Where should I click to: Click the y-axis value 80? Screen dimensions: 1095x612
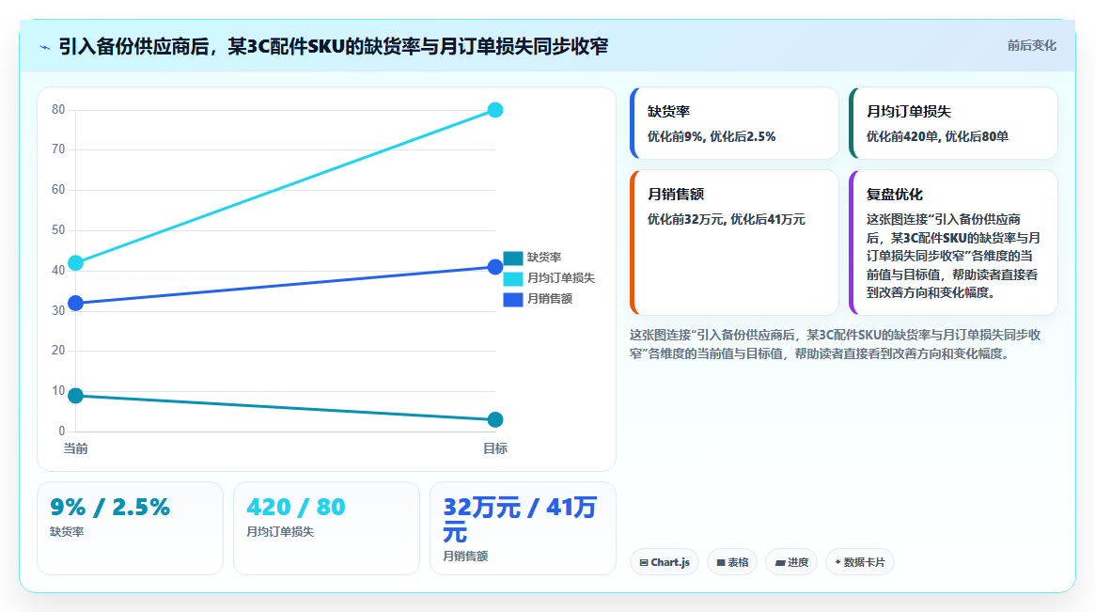point(58,110)
